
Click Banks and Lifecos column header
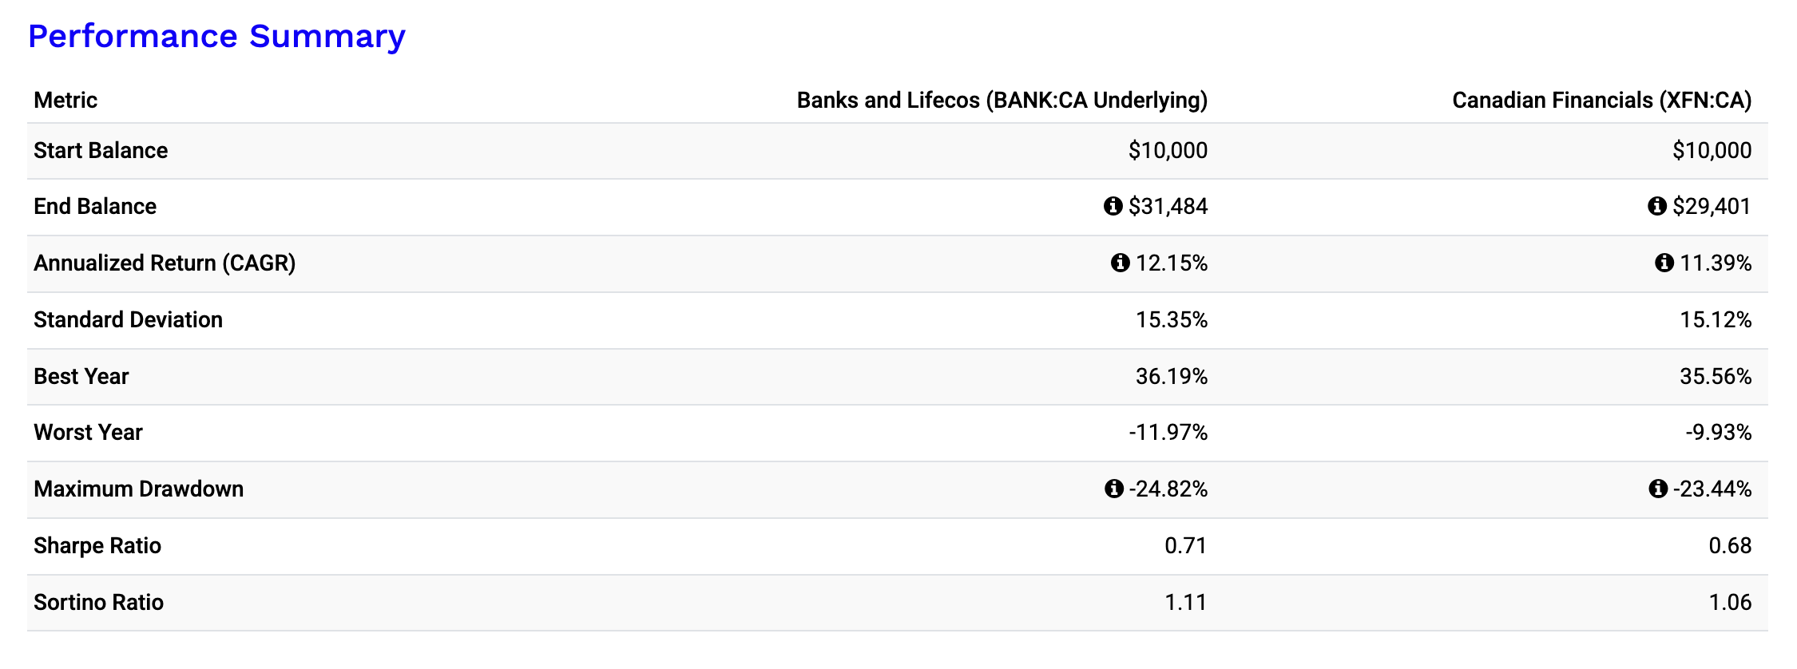1002,101
